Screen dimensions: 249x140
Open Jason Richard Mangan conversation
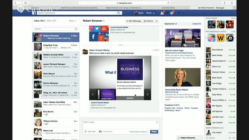[x=56, y=66]
